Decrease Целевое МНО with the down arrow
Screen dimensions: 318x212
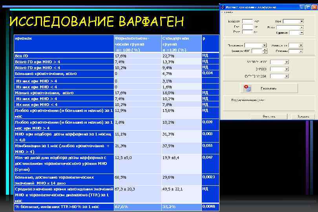click(x=265, y=52)
